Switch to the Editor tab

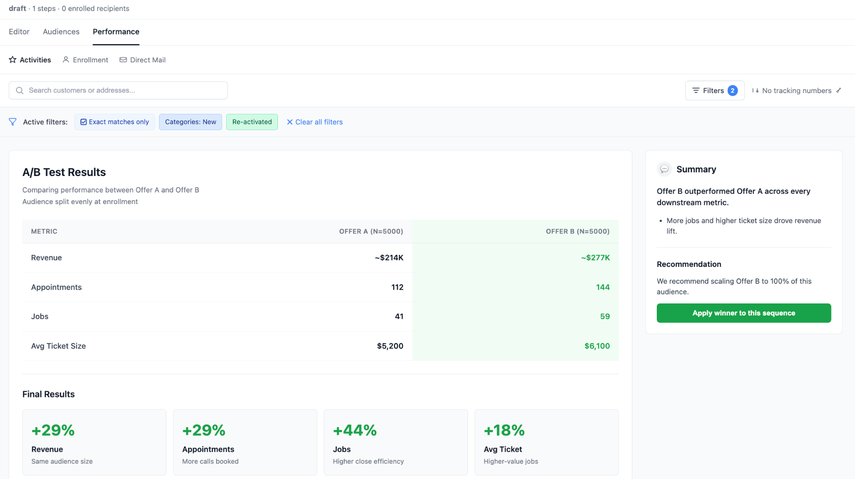coord(19,32)
